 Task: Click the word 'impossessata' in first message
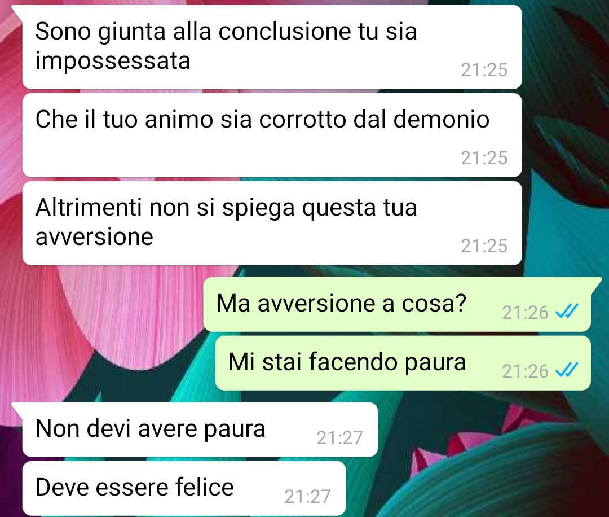pos(113,62)
